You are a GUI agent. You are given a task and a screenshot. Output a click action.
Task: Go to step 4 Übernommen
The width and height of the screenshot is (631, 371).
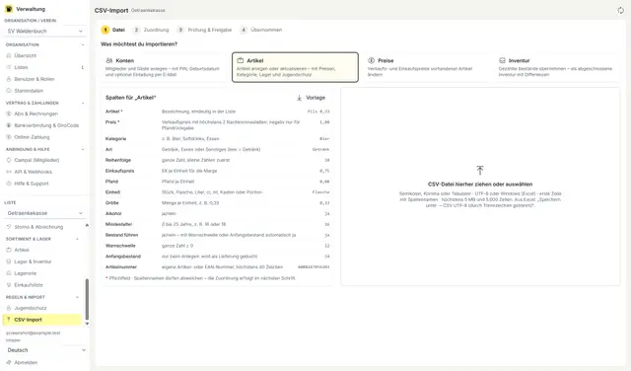(260, 30)
